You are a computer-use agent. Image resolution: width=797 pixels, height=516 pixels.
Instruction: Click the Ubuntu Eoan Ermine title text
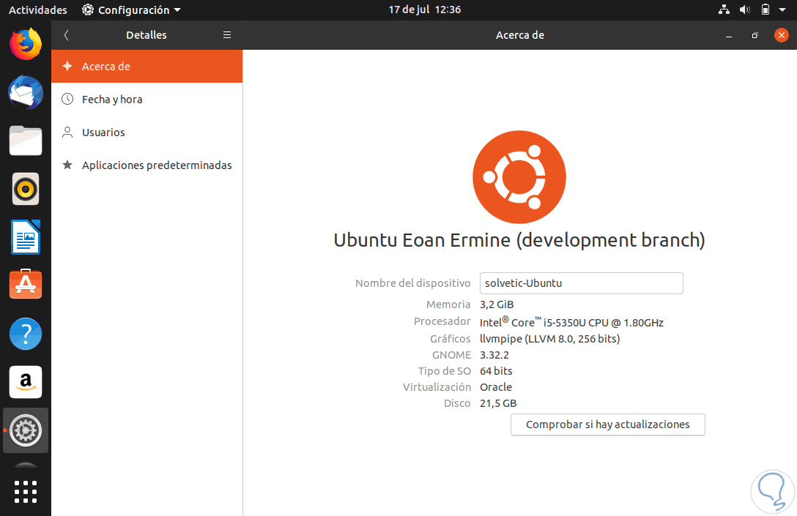pyautogui.click(x=519, y=240)
